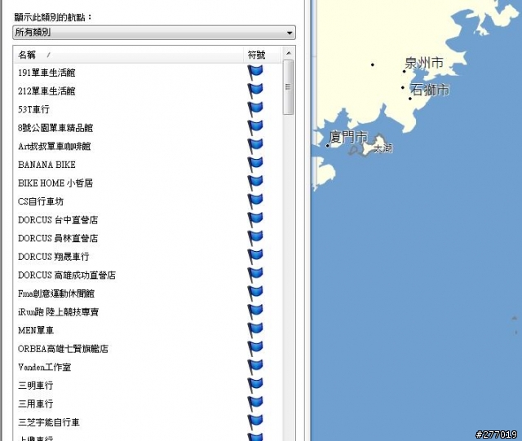
Task: Click blue flag icon for BANANA BIKE
Action: pyautogui.click(x=255, y=165)
